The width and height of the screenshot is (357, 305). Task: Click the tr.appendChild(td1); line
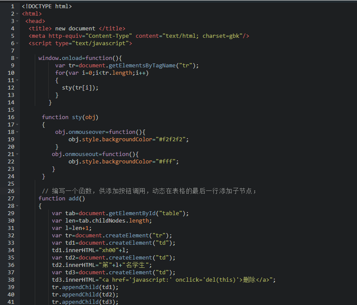(85, 287)
